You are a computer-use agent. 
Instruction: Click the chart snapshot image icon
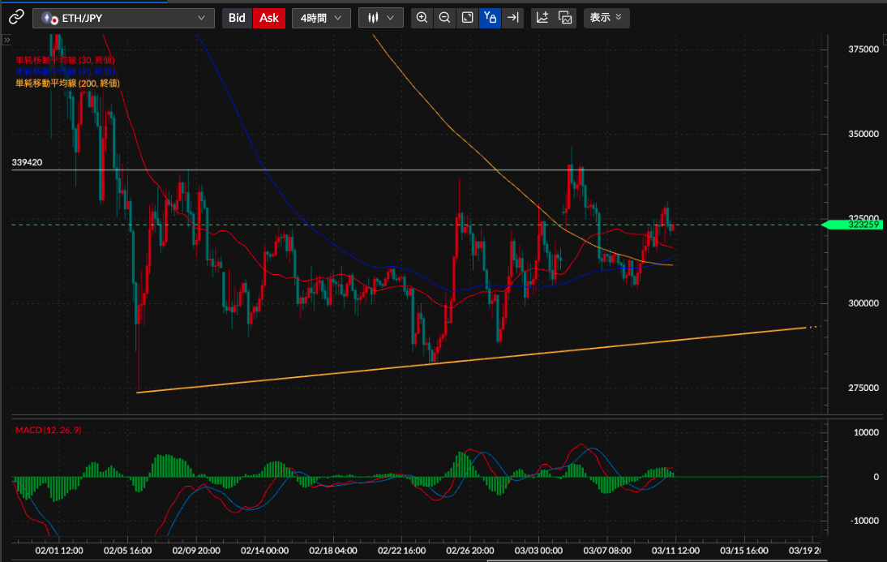click(x=565, y=18)
